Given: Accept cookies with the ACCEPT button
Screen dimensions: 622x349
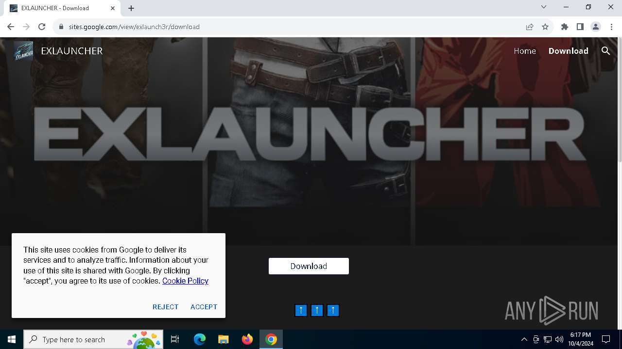Looking at the screenshot, I should [x=204, y=307].
